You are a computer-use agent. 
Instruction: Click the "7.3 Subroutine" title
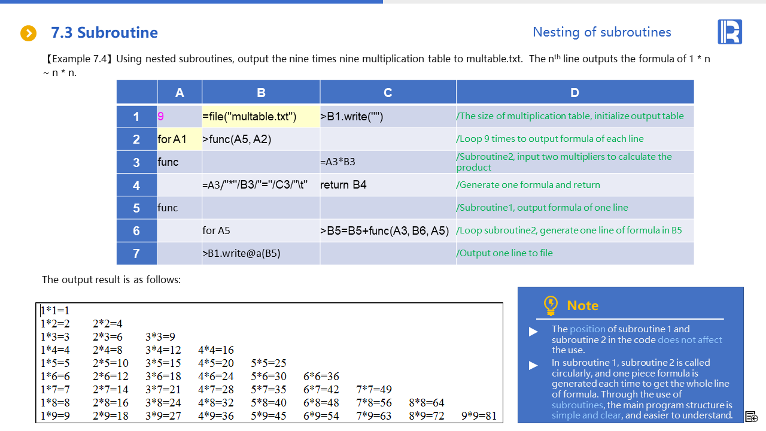(104, 33)
